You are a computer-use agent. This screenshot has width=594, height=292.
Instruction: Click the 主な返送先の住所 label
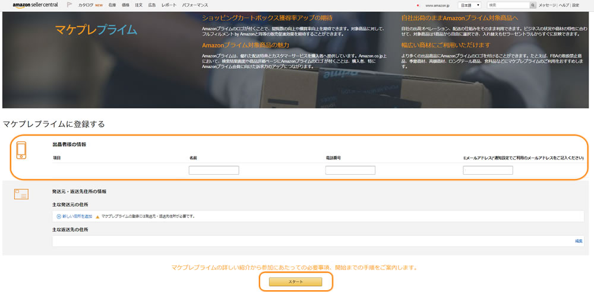pos(71,229)
